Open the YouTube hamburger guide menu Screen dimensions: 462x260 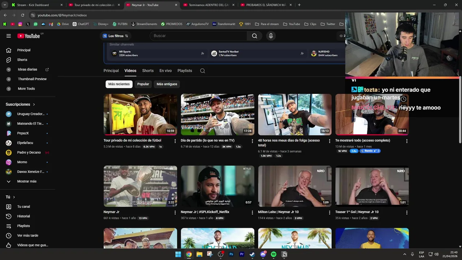pyautogui.click(x=9, y=36)
